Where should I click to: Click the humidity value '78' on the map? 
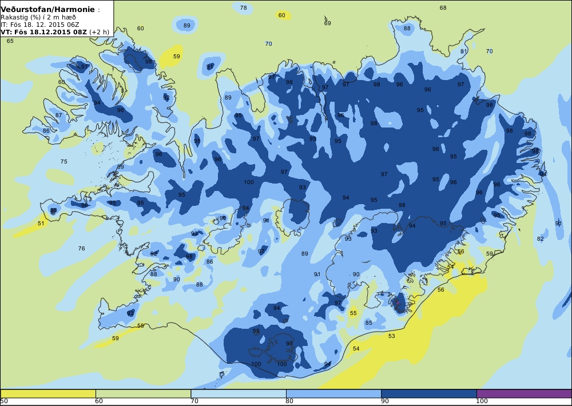point(243,7)
